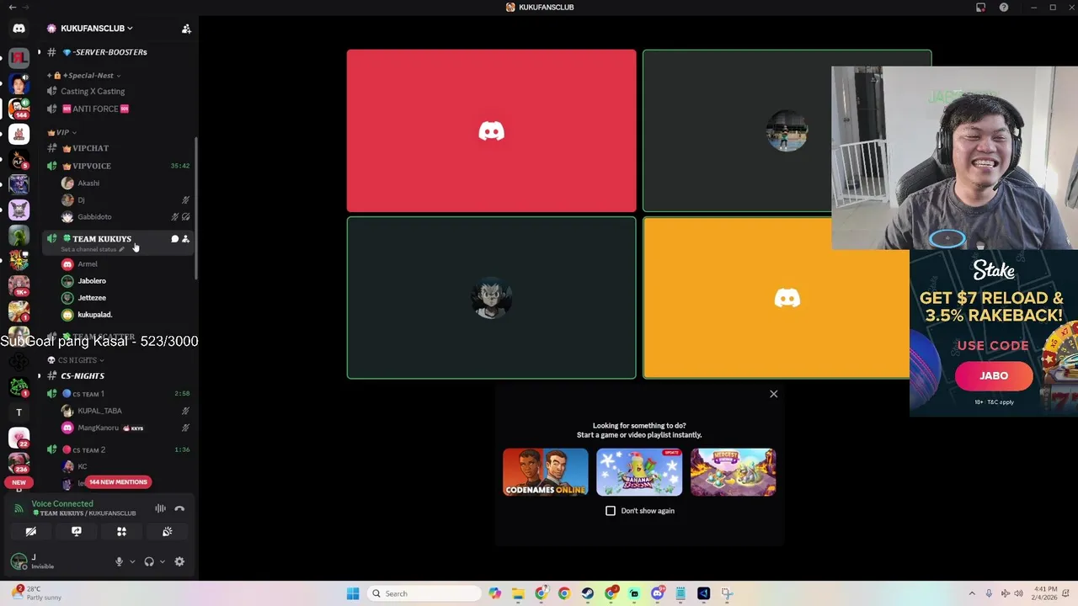Select server icon labeled T

(19, 412)
